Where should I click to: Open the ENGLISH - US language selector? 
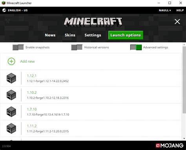pyautogui.click(x=18, y=10)
